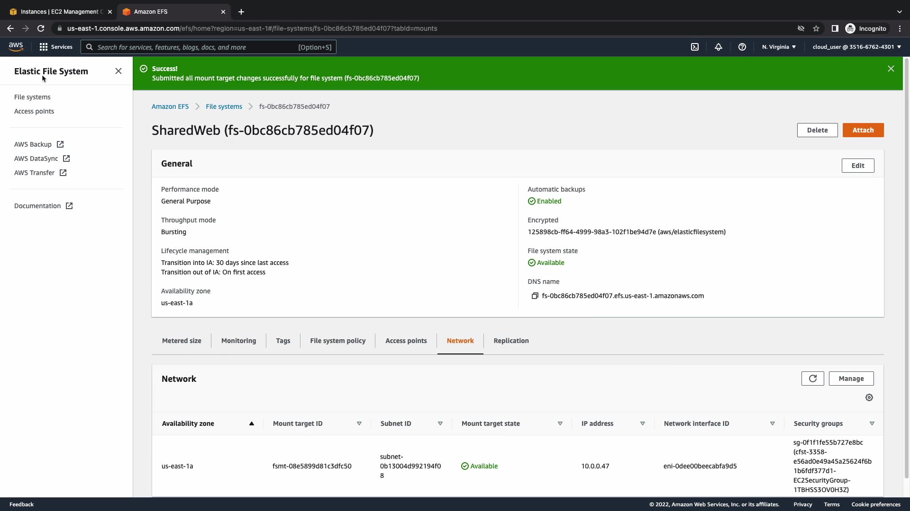Expand the N. Virginia region dropdown
910x511 pixels.
779,47
